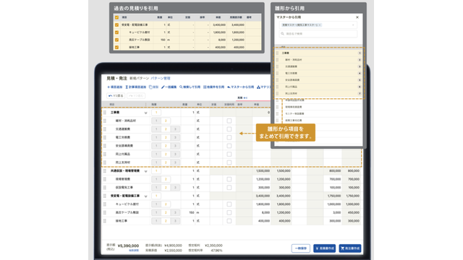
Task: Uncheck 接地工事 in past quote table
Action: pos(117,47)
